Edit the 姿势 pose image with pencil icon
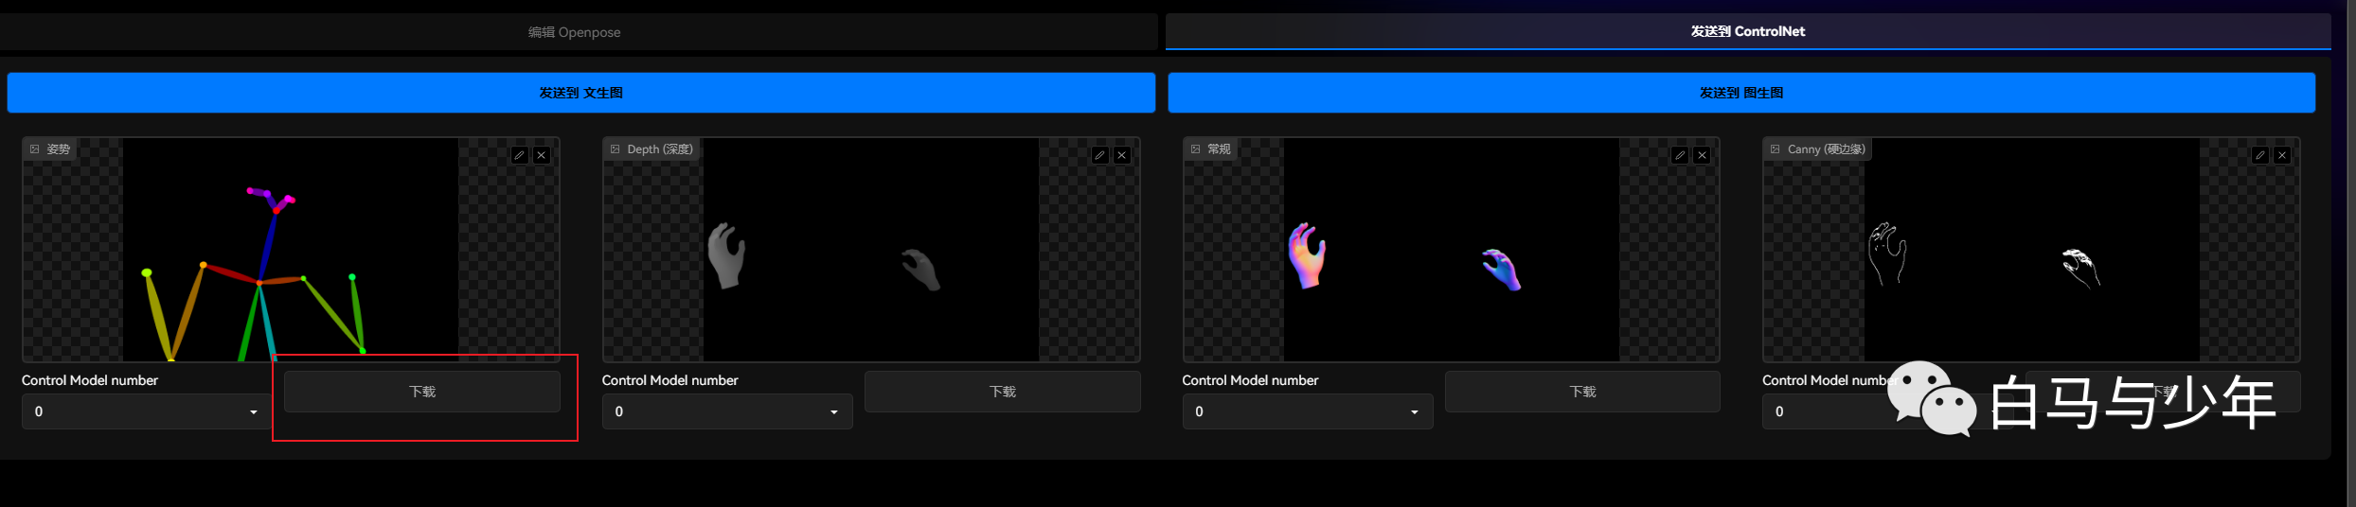This screenshot has width=2356, height=507. pyautogui.click(x=519, y=155)
